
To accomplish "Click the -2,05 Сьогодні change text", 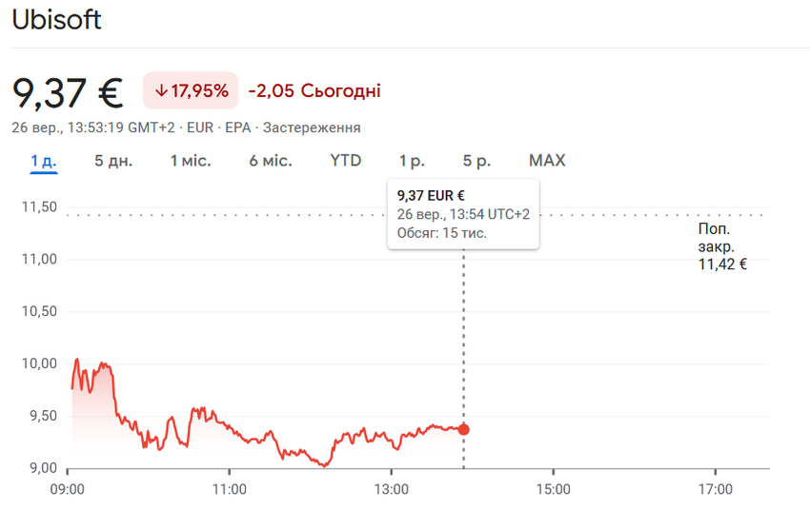I will tap(314, 91).
